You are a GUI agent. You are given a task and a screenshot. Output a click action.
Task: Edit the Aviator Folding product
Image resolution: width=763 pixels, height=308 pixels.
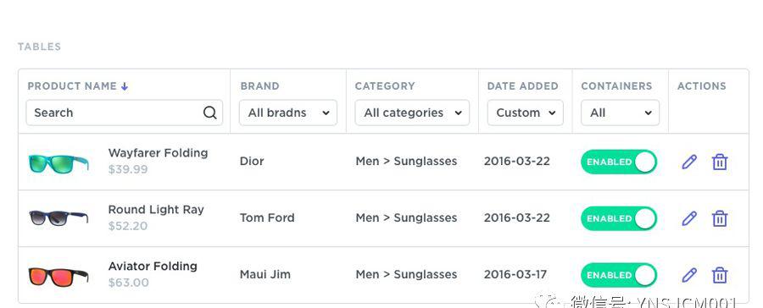pos(689,275)
